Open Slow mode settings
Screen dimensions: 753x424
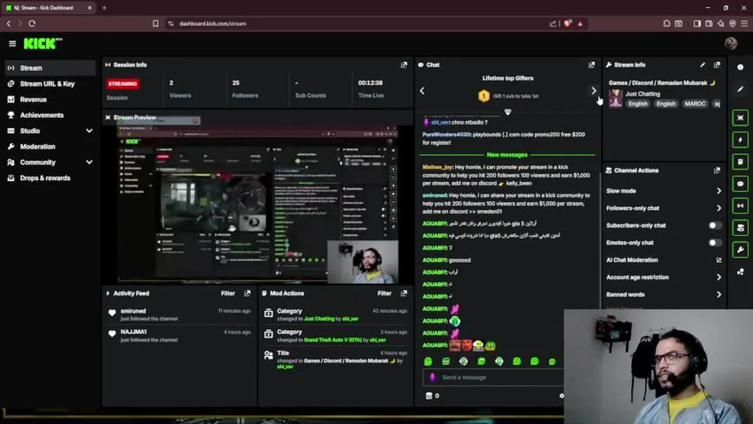tap(663, 191)
